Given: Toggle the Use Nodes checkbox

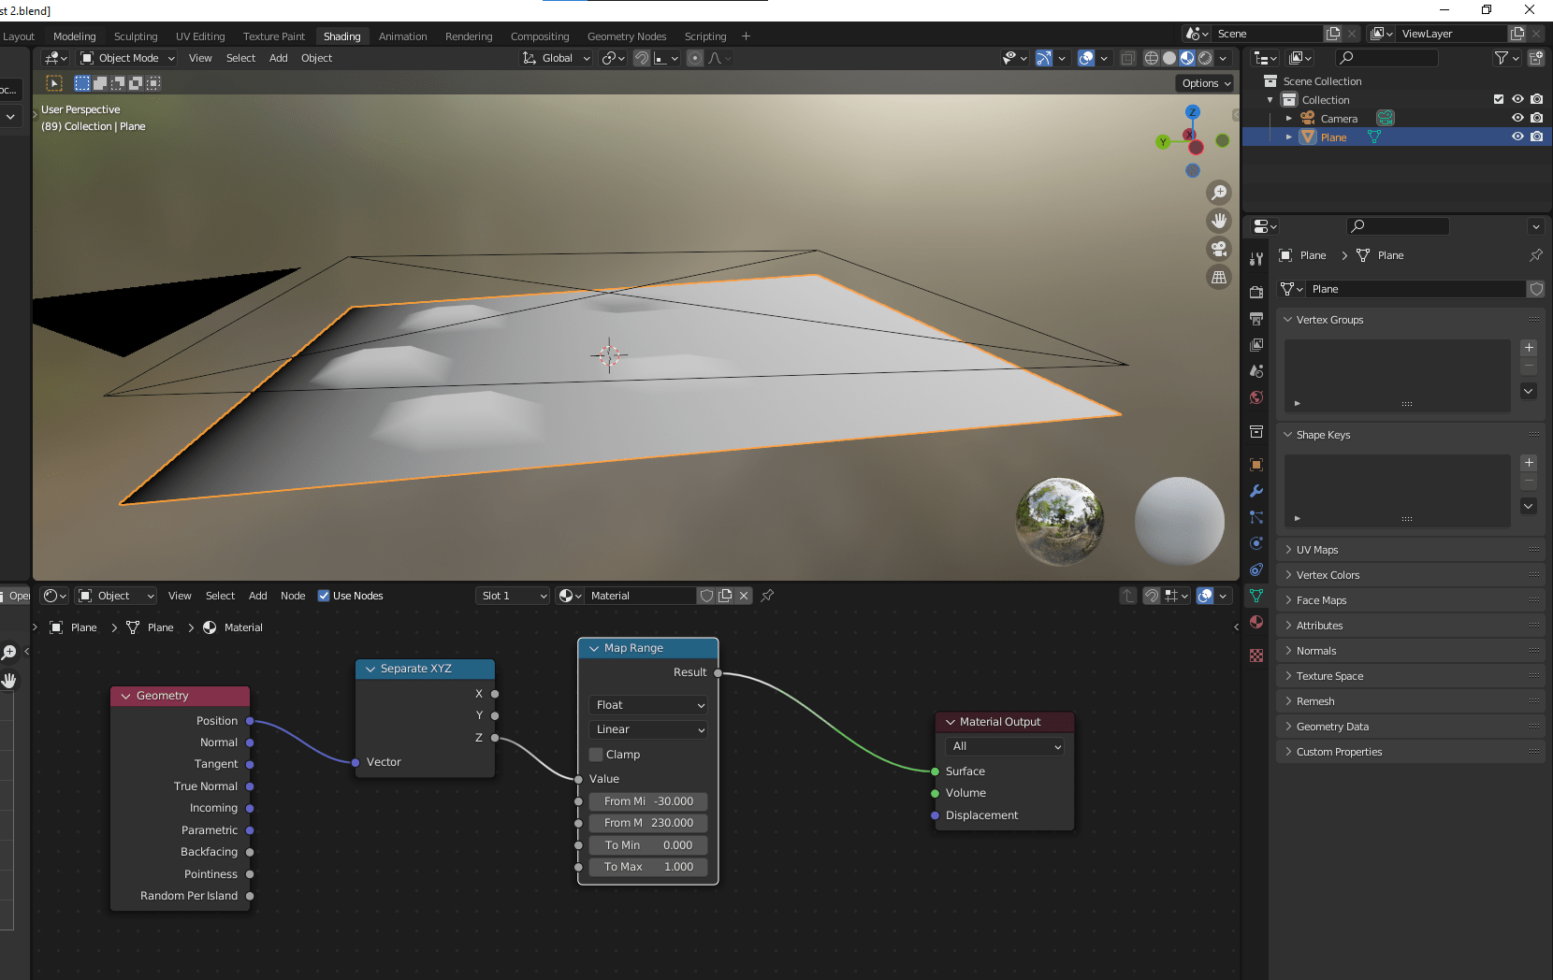Looking at the screenshot, I should tap(323, 595).
